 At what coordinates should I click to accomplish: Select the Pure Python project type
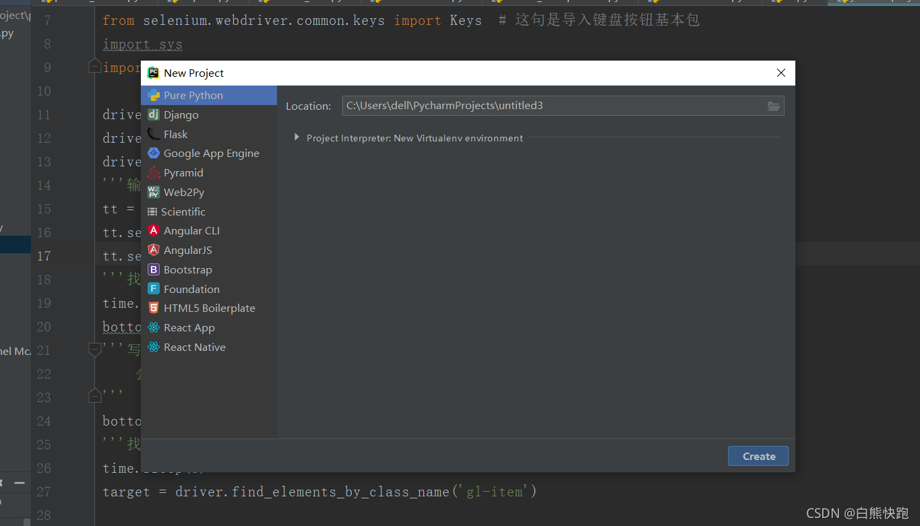click(209, 95)
